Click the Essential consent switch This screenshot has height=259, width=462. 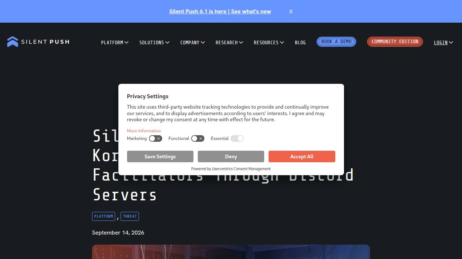237,138
